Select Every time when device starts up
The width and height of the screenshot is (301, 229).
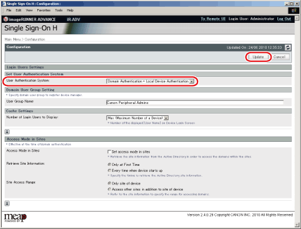coord(110,171)
